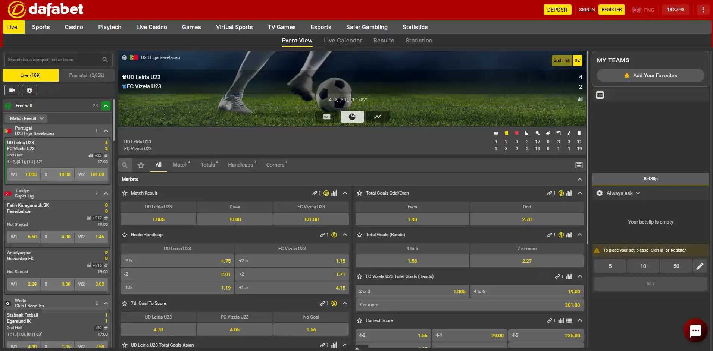Show the Handicaps markets tab
This screenshot has height=351, width=713.
(242, 165)
